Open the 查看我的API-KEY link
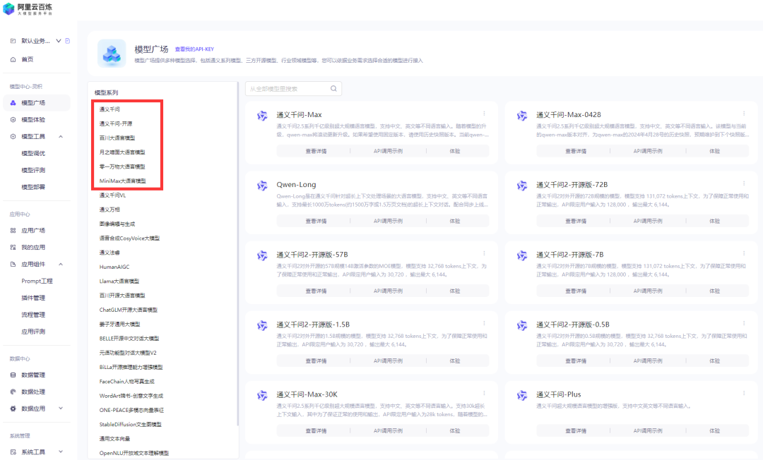 tap(194, 49)
